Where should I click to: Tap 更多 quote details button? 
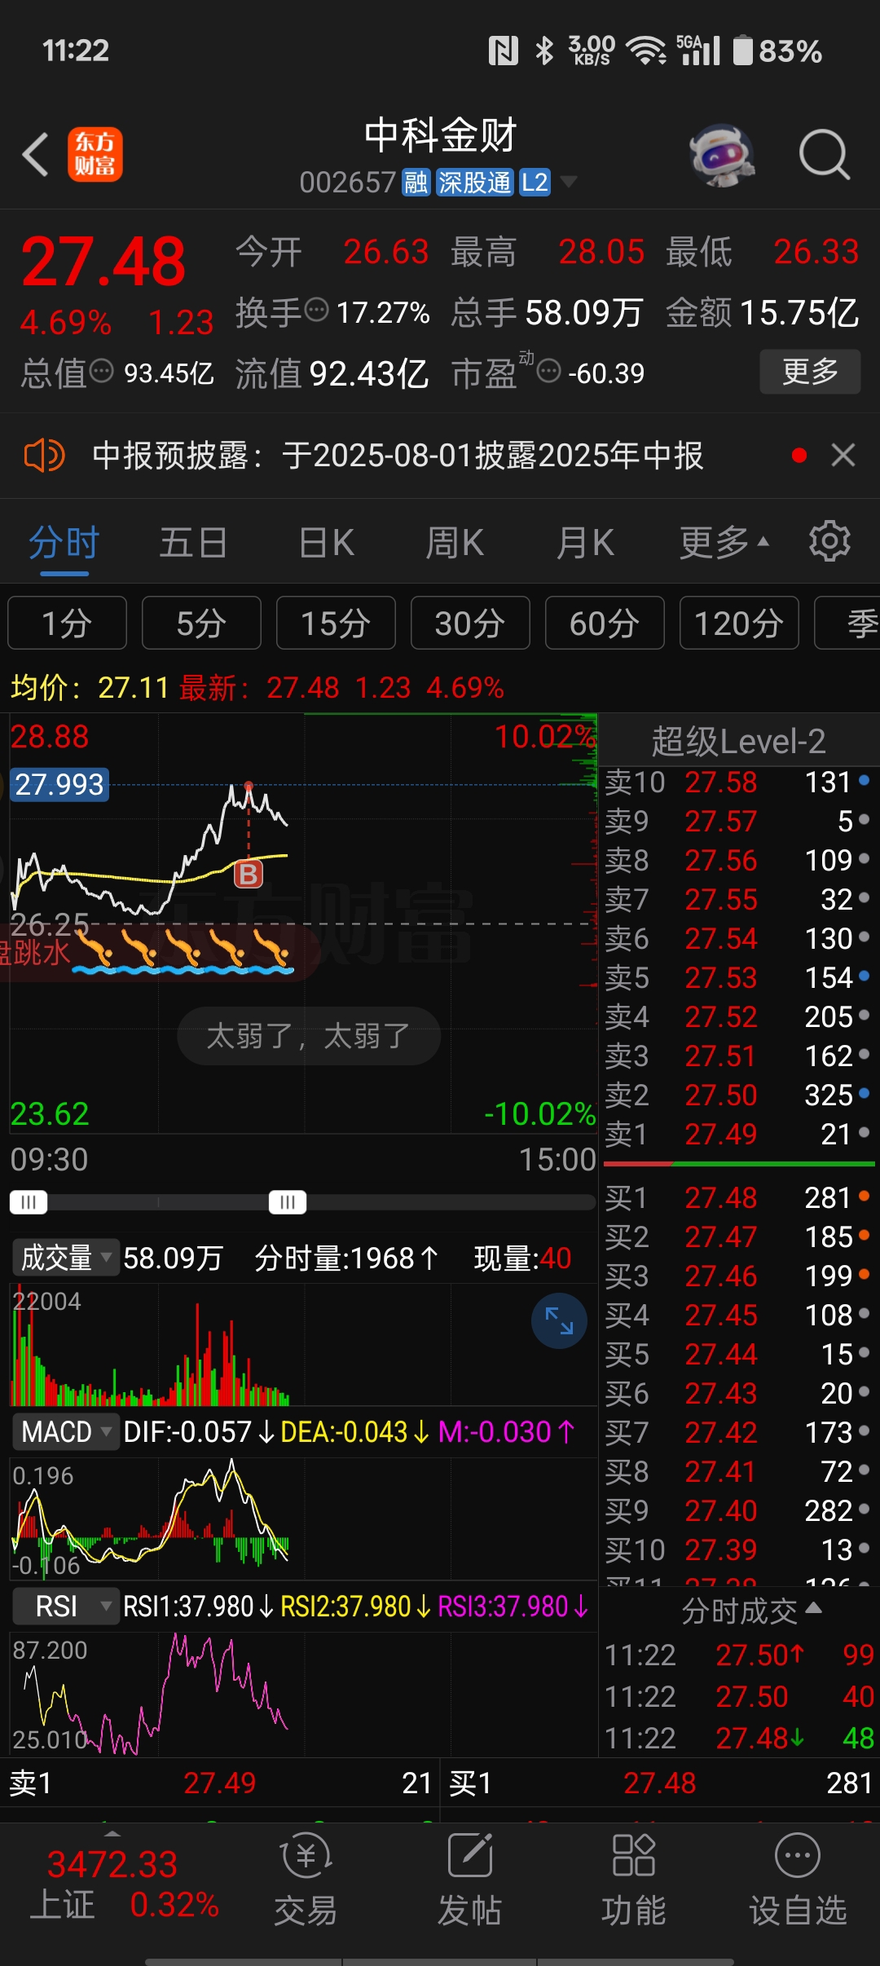[x=810, y=372]
